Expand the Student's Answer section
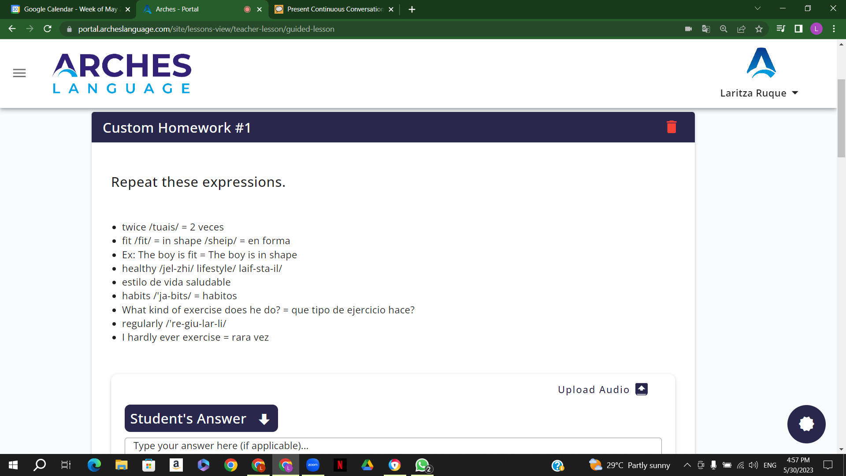 point(201,418)
